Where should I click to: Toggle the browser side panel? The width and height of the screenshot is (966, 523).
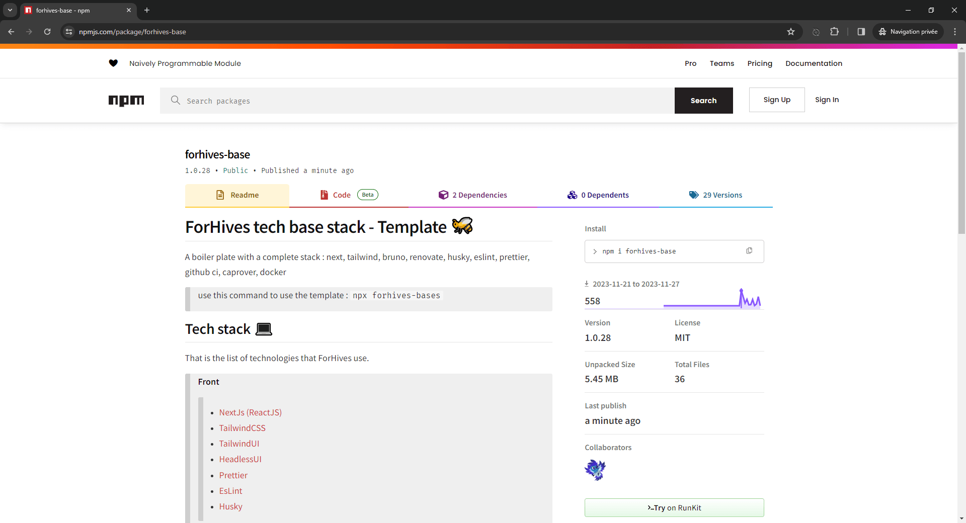861,32
